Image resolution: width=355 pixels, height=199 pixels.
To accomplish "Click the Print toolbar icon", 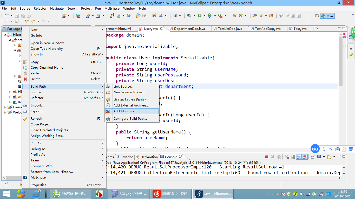I will tap(29, 16).
